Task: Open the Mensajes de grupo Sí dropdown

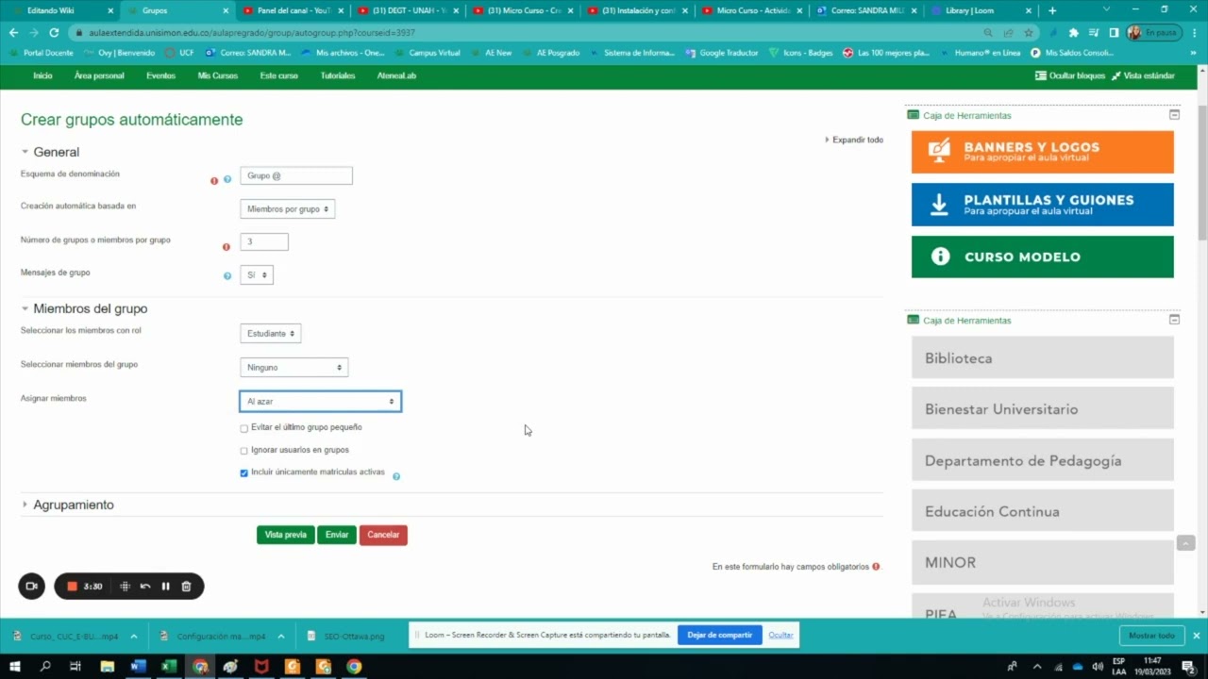Action: pos(257,275)
